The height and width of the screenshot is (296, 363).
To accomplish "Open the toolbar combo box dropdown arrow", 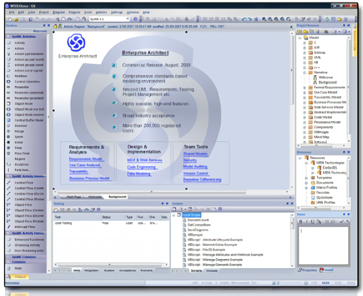I will point(128,19).
